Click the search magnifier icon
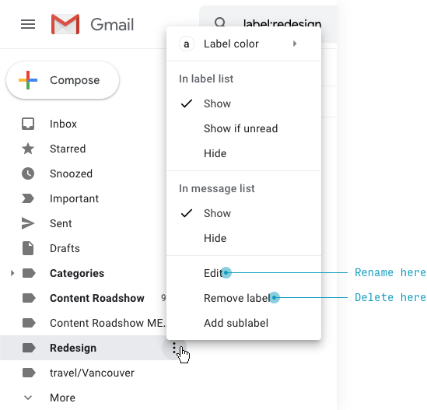Viewport: 427px width, 410px height. click(220, 23)
